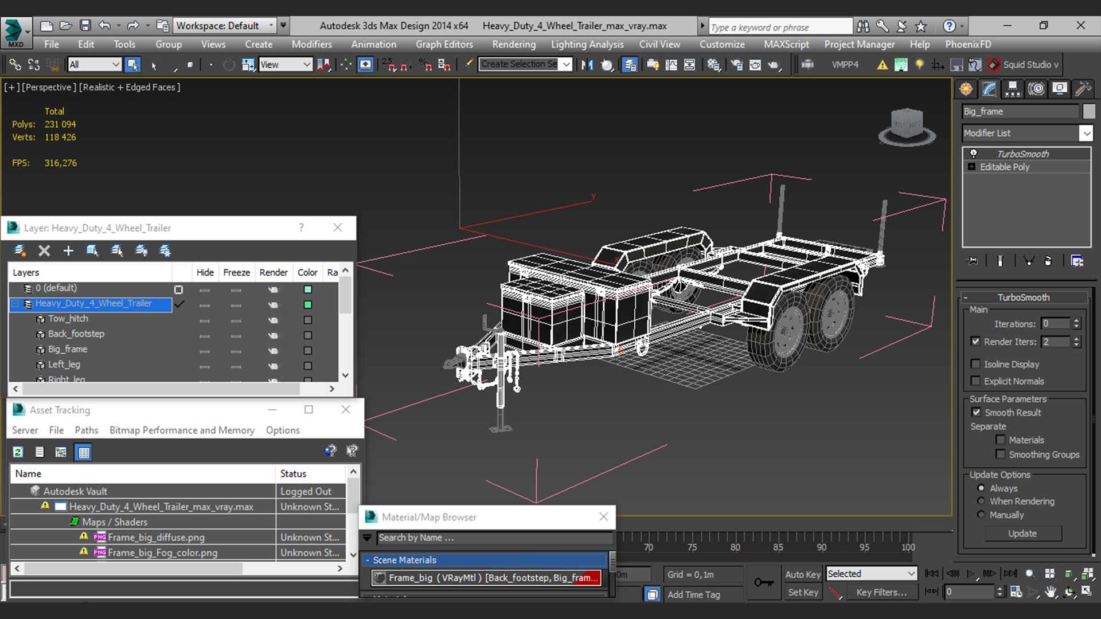This screenshot has width=1101, height=619.
Task: Toggle the TurboSmooth modifier lightbulb
Action: click(x=973, y=154)
